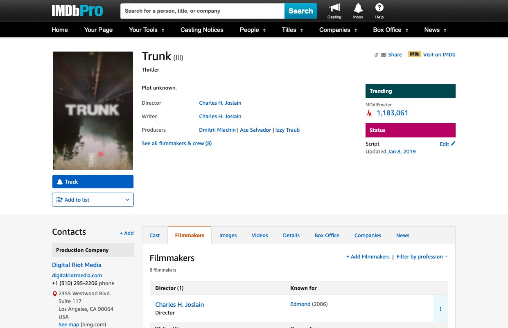Viewport: 508px width, 328px height.
Task: Click the email envelope share icon
Action: coord(384,55)
